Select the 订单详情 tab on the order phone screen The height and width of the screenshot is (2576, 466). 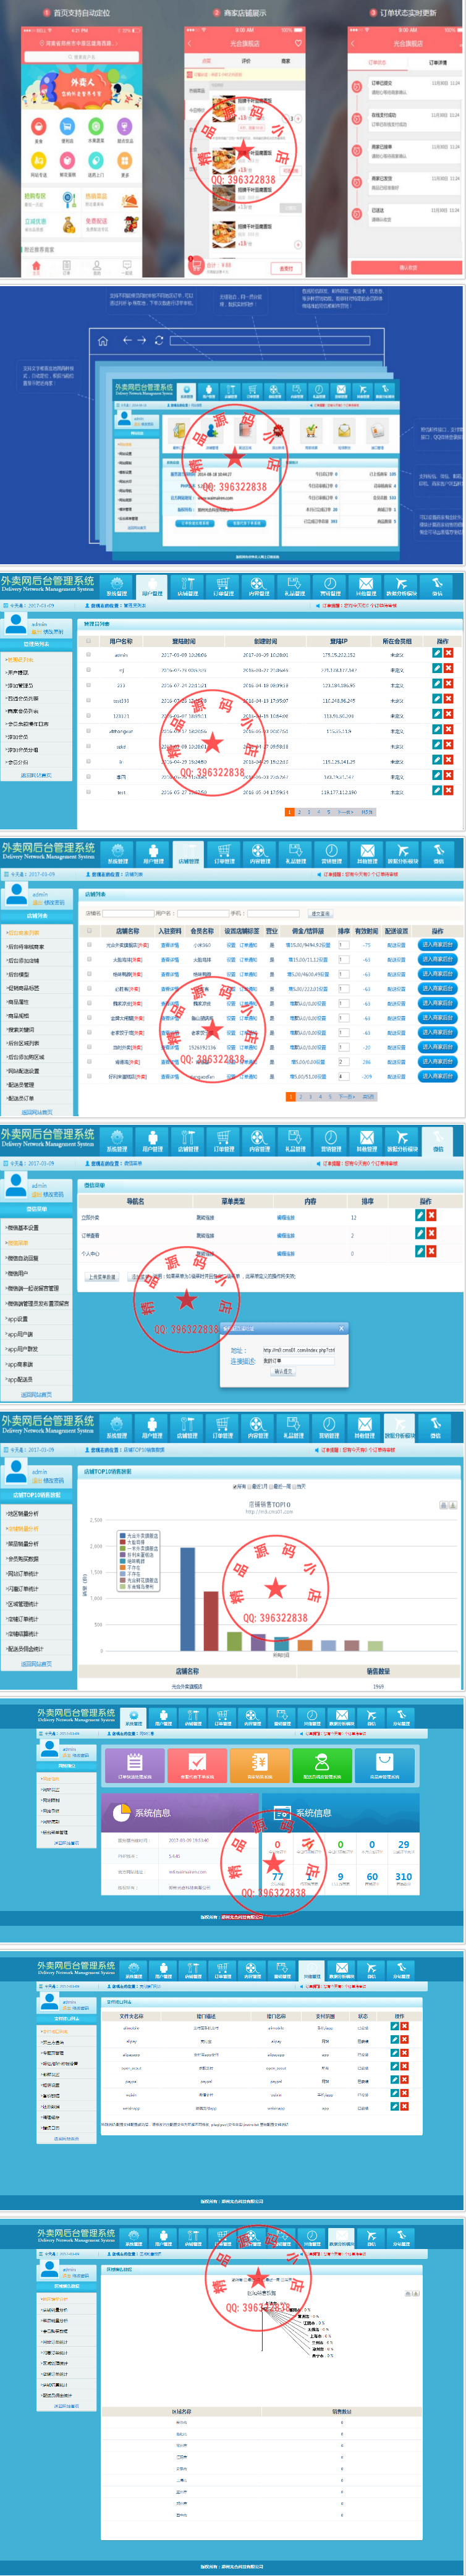tap(437, 62)
